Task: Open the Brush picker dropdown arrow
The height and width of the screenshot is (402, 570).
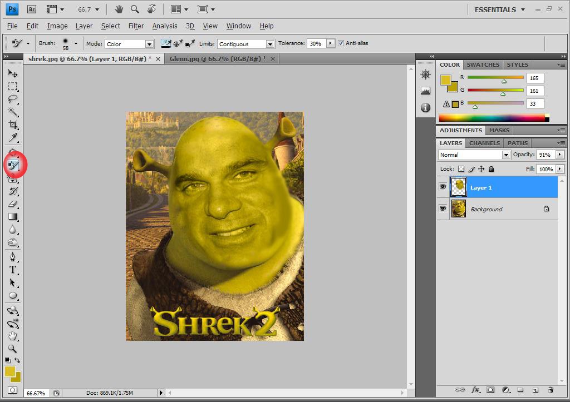Action: coord(76,43)
